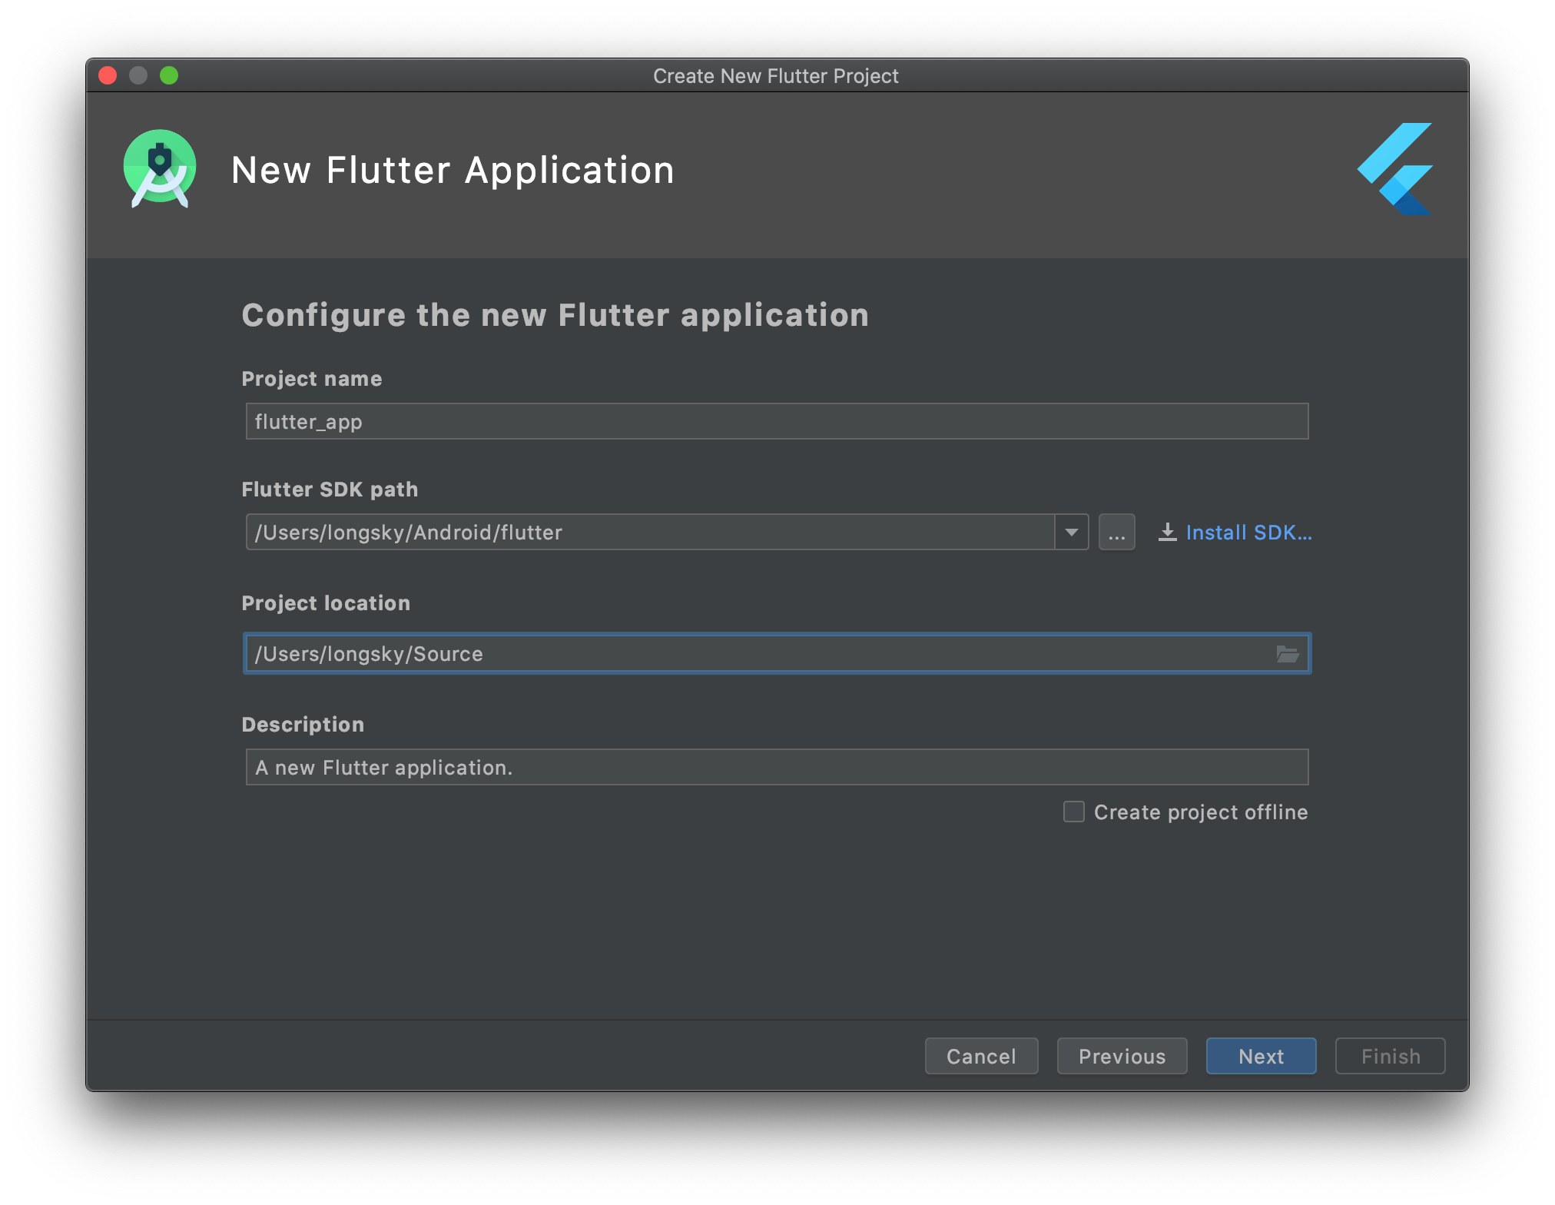Click the Android Studio logo icon
Image resolution: width=1555 pixels, height=1205 pixels.
click(x=160, y=168)
